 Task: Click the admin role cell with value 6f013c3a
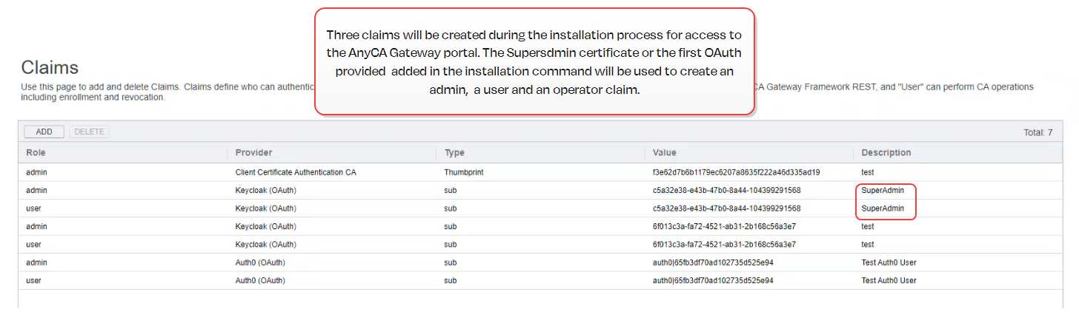tap(37, 226)
